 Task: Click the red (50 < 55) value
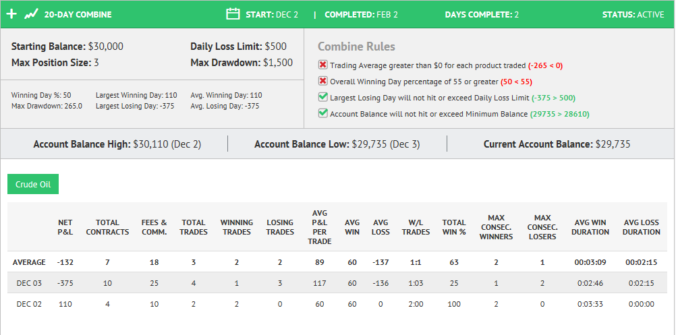pyautogui.click(x=517, y=82)
